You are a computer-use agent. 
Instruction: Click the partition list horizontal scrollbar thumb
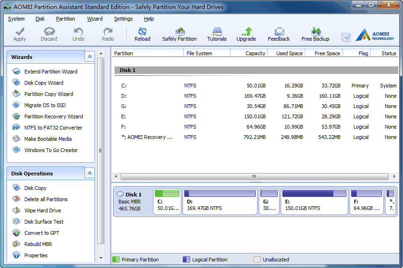[254, 176]
